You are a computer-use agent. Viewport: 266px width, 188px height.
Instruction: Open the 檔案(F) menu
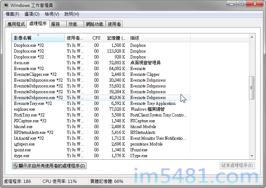(x=12, y=14)
